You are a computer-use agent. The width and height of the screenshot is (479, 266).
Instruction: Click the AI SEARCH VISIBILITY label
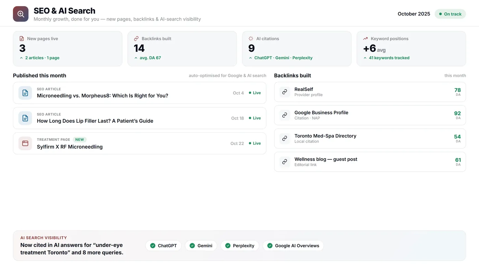click(43, 238)
